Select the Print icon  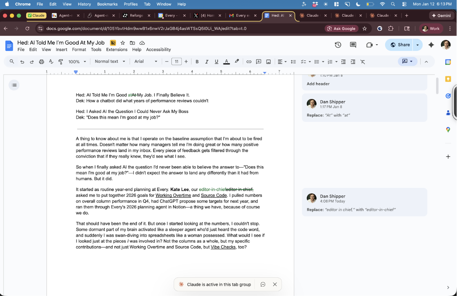(x=41, y=62)
